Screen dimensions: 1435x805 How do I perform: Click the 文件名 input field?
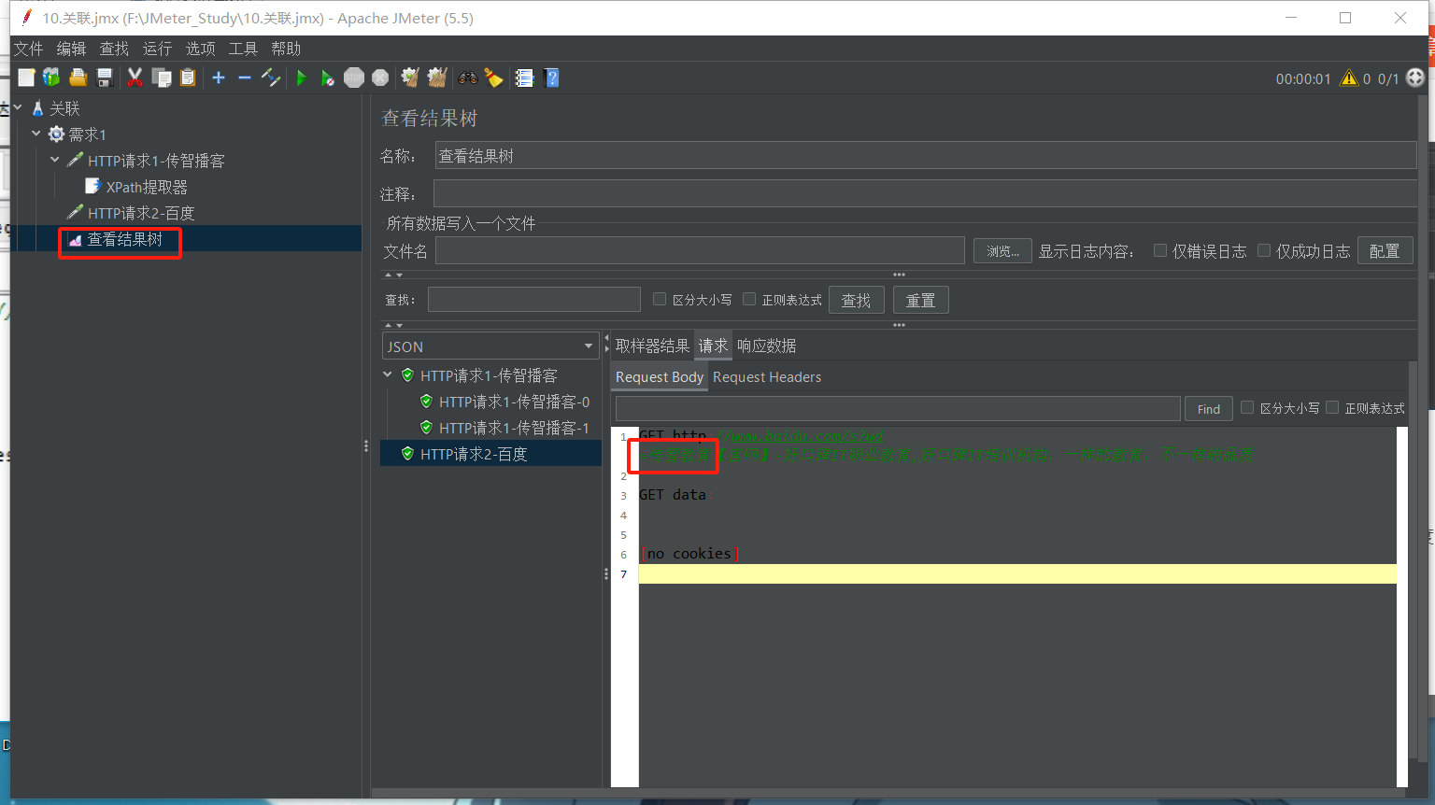click(x=700, y=250)
